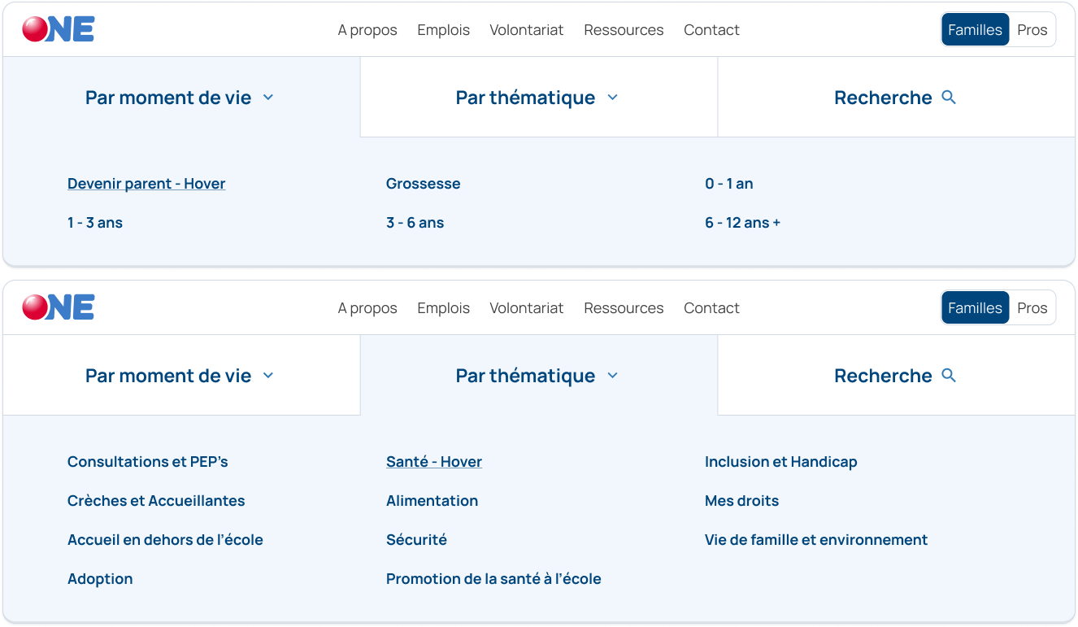The height and width of the screenshot is (627, 1078).
Task: Open Vie de famille et environnement
Action: point(816,539)
